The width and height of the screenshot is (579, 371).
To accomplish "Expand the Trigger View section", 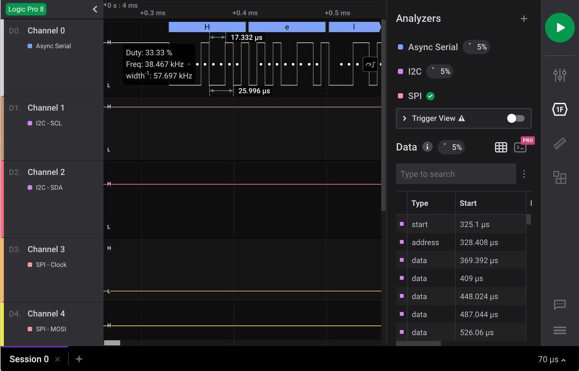I will tap(405, 118).
